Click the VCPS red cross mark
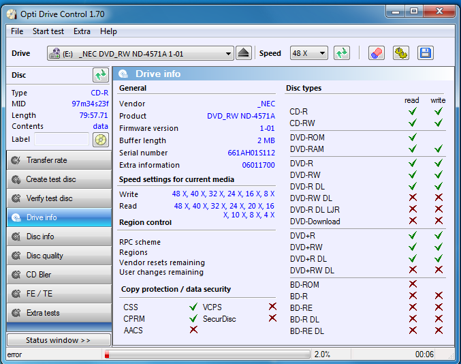The image size is (461, 364). (272, 307)
